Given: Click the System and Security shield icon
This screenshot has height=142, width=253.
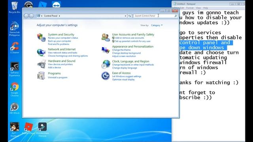Looking at the screenshot, I should (x=41, y=37).
